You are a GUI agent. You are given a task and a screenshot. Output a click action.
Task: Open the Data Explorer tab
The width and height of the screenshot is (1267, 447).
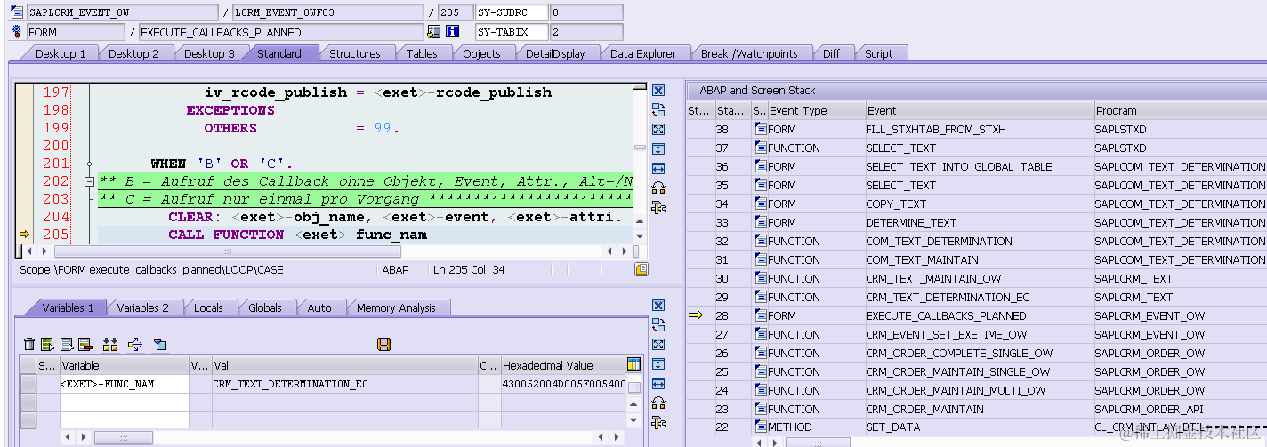642,53
